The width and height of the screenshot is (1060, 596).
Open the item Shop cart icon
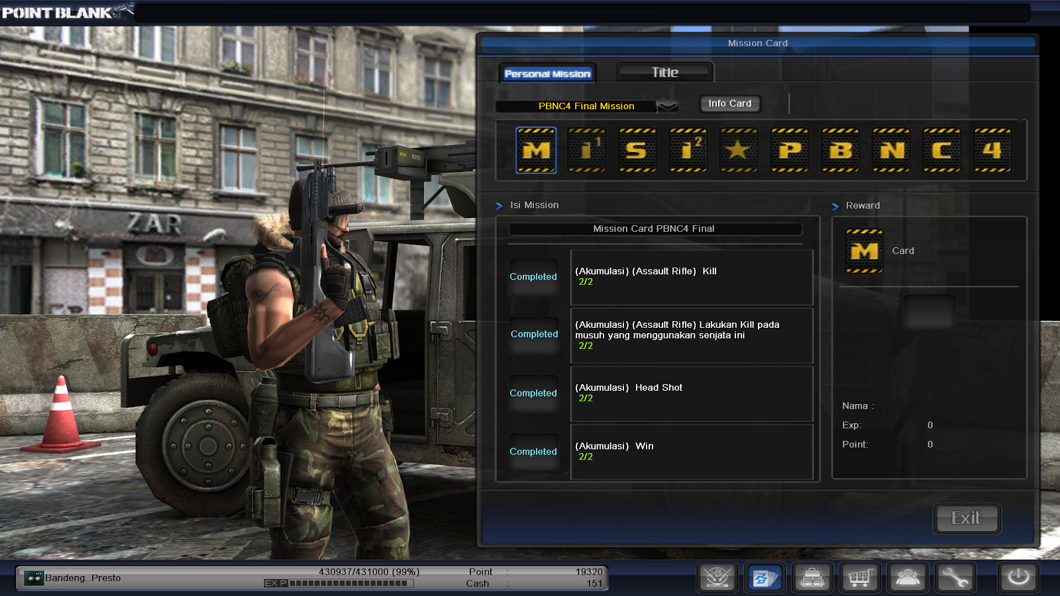859,577
